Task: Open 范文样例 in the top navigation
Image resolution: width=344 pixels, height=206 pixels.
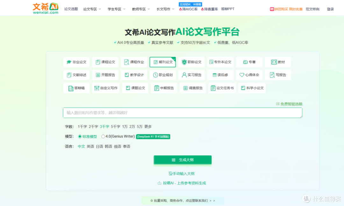Action: (312, 9)
